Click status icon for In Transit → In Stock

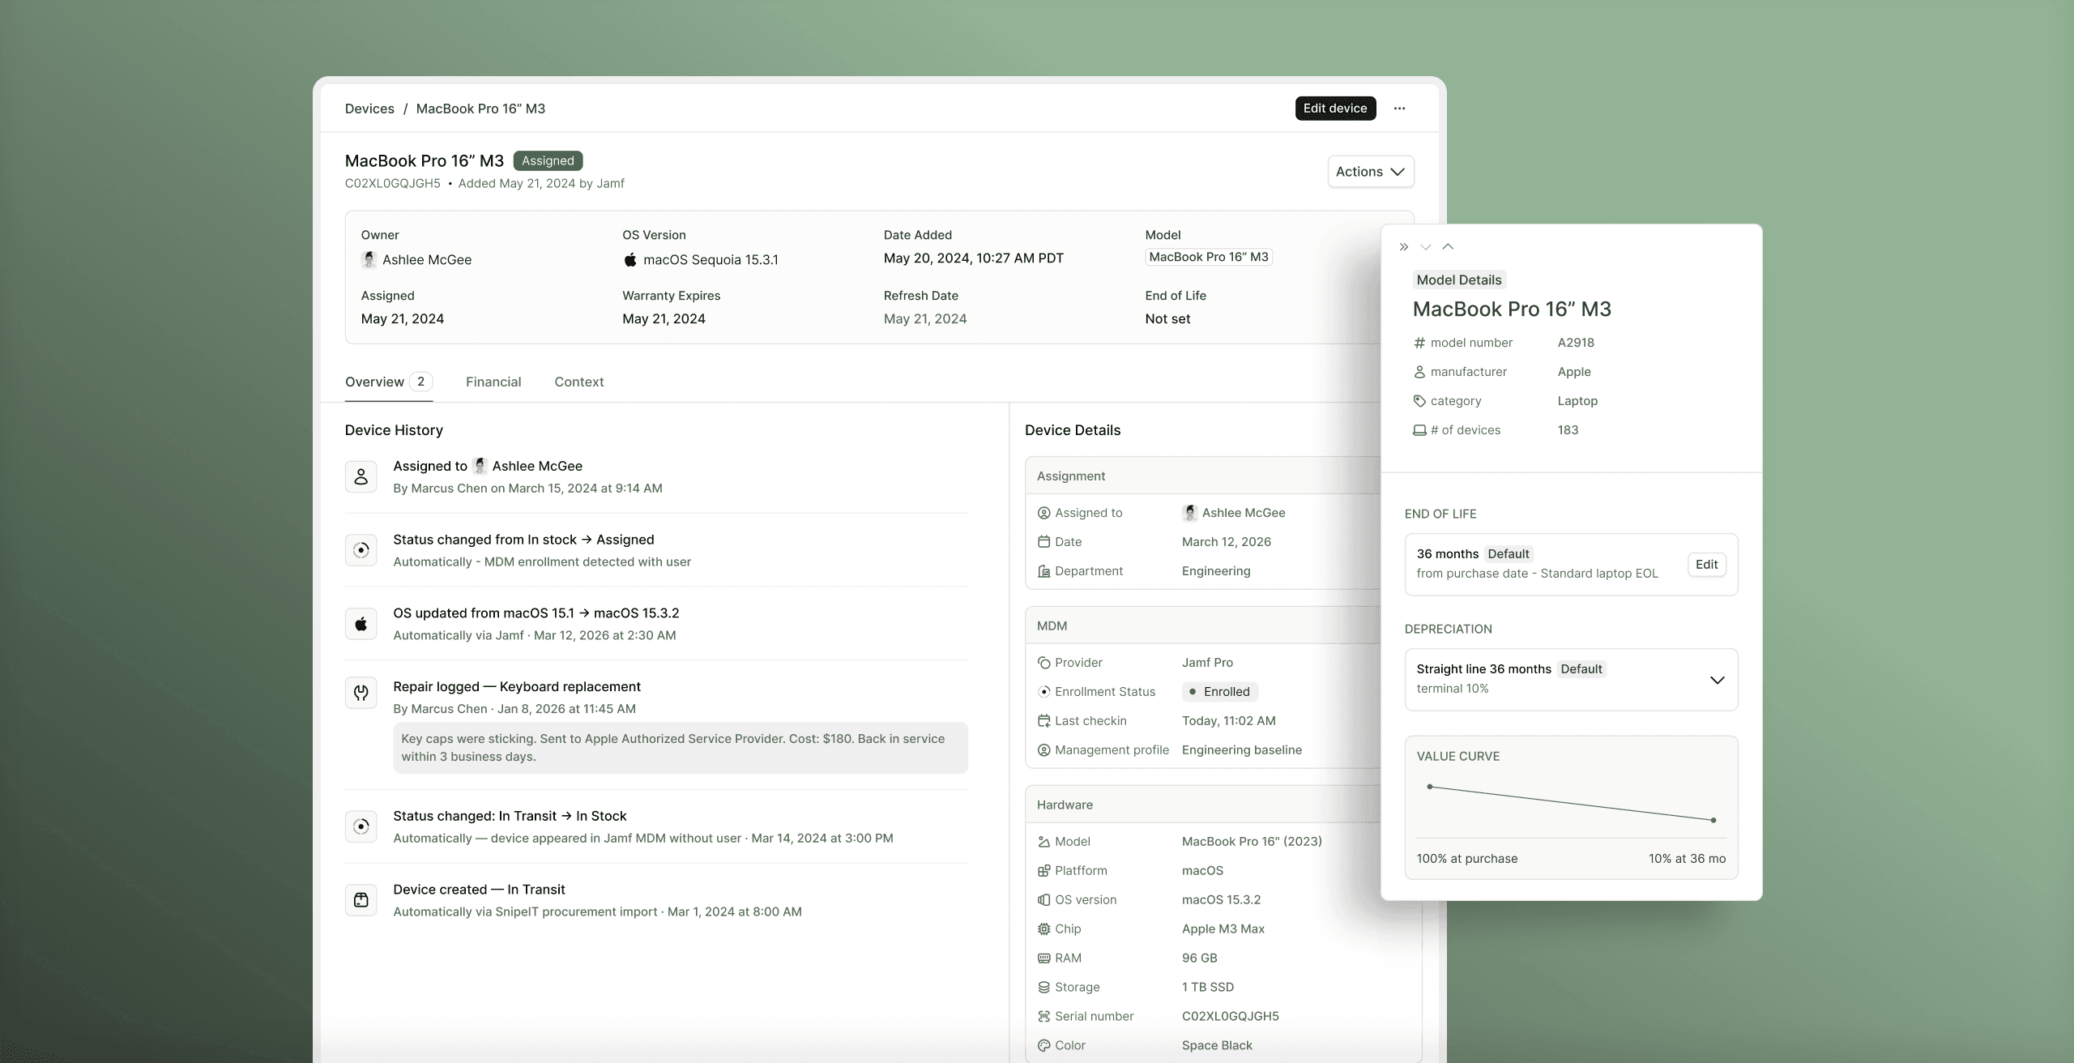click(x=361, y=826)
